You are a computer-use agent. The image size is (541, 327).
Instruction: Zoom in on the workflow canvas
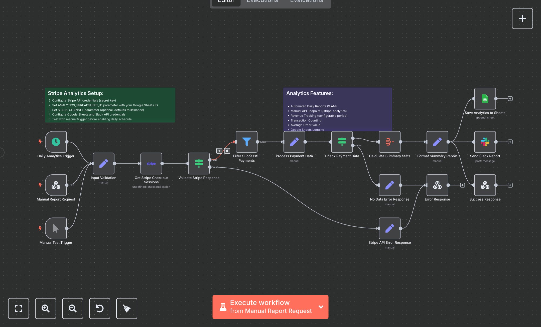pyautogui.click(x=45, y=308)
